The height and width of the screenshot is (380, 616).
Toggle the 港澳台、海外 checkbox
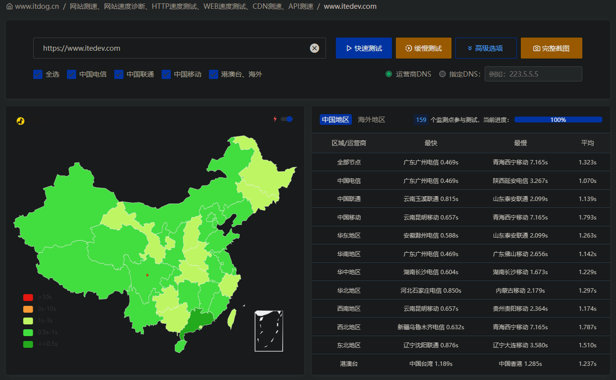tap(213, 74)
